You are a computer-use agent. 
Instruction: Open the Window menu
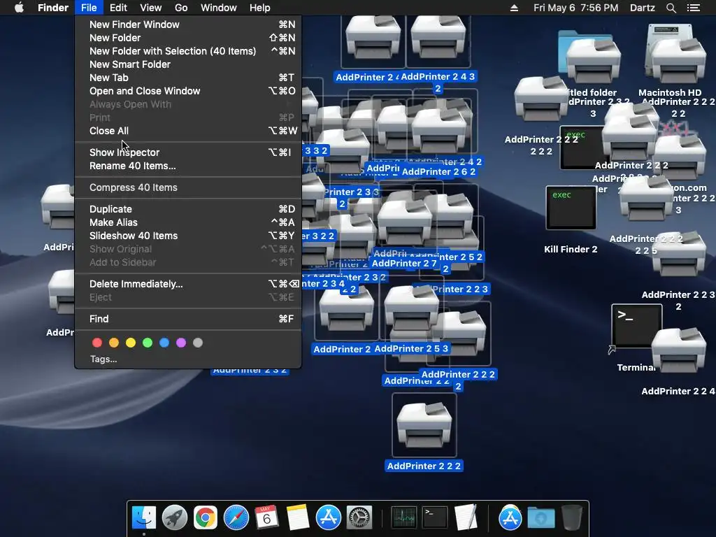(x=219, y=8)
